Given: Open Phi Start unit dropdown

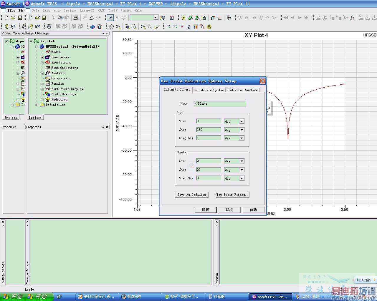Looking at the screenshot, I should click(x=242, y=121).
